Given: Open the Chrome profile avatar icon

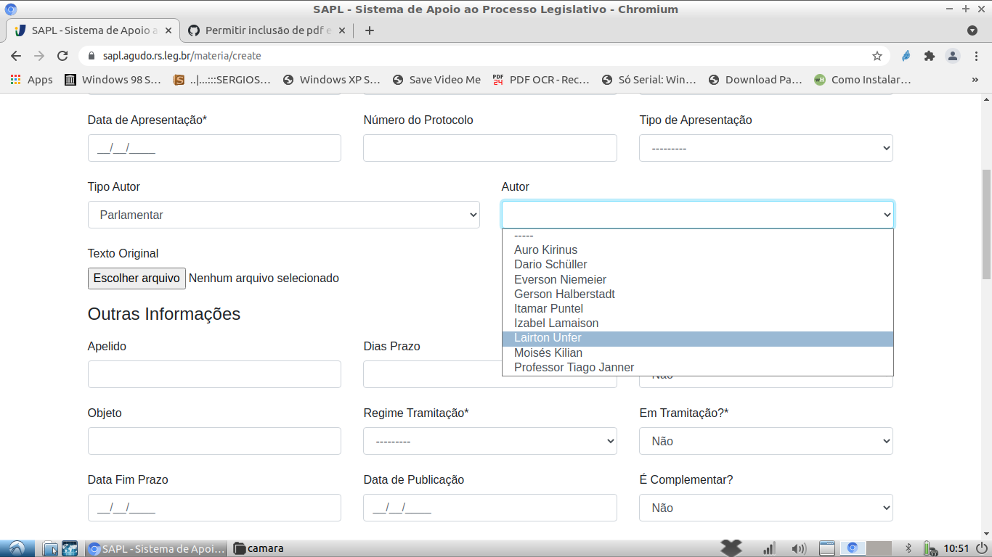Looking at the screenshot, I should click(953, 56).
